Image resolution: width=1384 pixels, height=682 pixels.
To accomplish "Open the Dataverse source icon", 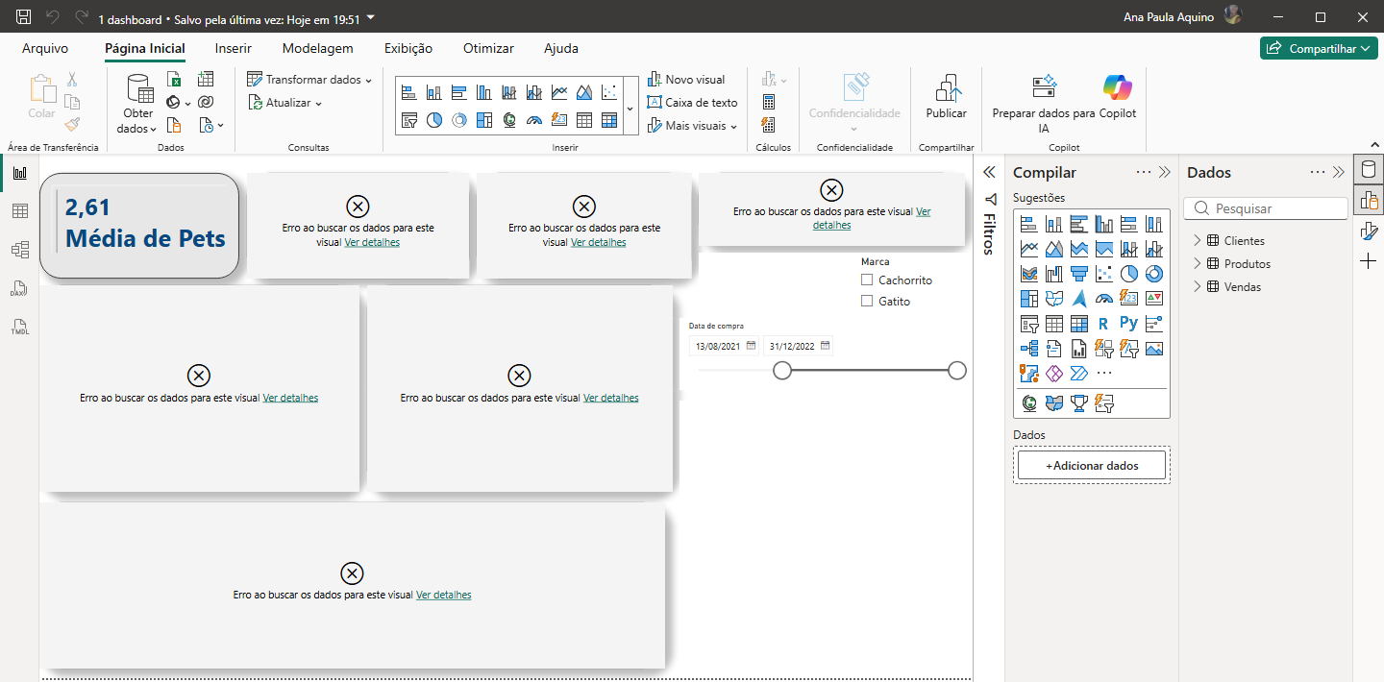I will tap(206, 102).
